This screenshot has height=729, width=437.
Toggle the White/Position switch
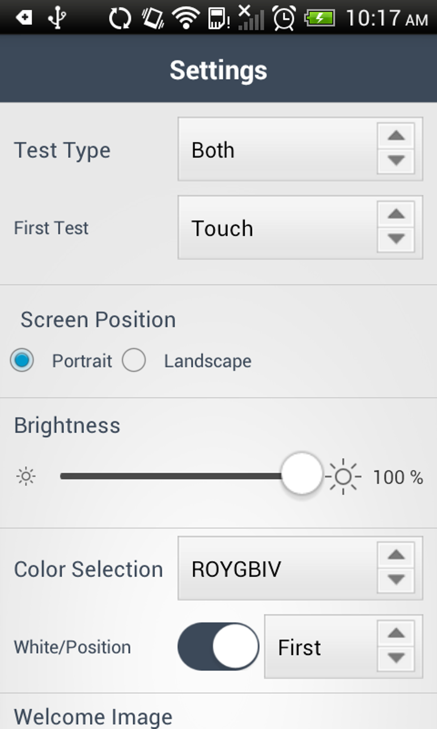click(x=218, y=647)
